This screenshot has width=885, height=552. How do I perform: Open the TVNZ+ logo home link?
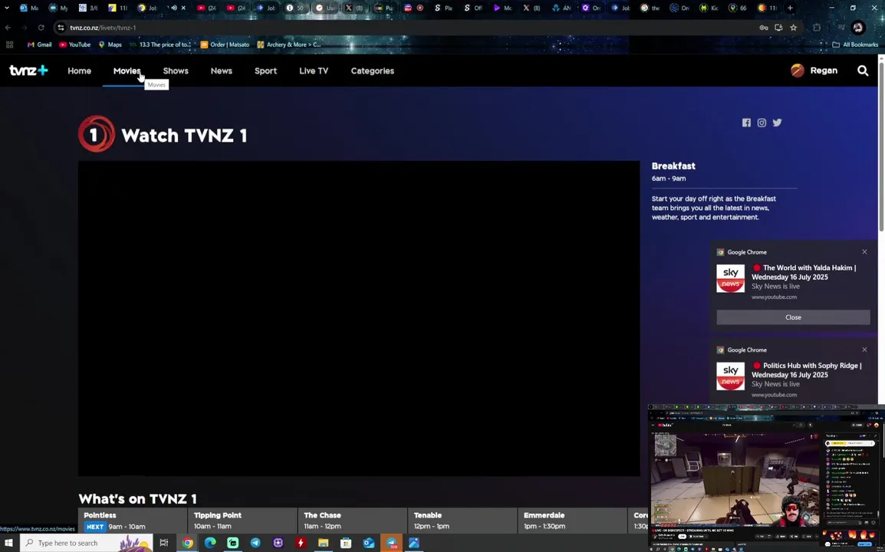(28, 71)
